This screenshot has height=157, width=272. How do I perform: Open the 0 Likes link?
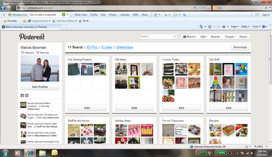click(x=107, y=47)
